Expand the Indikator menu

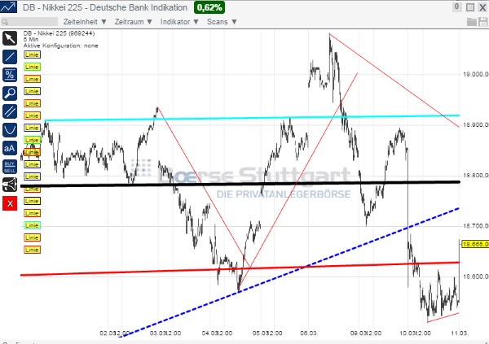[x=179, y=22]
